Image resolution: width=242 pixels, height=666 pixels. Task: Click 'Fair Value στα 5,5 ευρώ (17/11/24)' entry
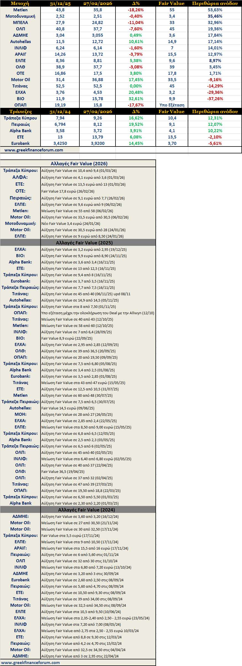pos(71,536)
